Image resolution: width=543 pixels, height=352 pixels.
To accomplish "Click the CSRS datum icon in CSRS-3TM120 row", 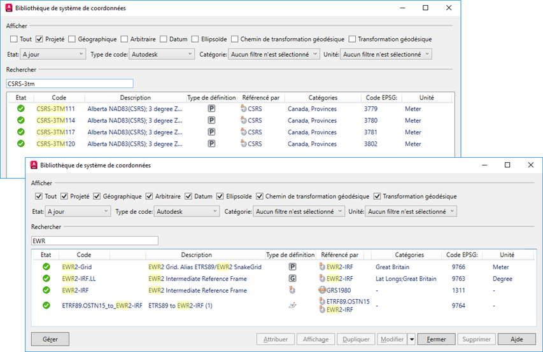I will (243, 143).
